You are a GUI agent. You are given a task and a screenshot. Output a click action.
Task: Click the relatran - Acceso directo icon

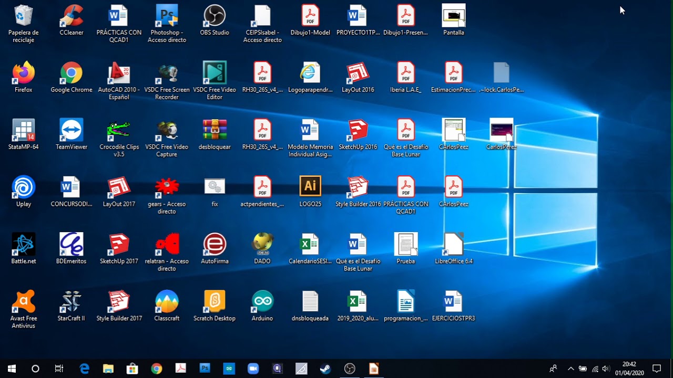(167, 245)
